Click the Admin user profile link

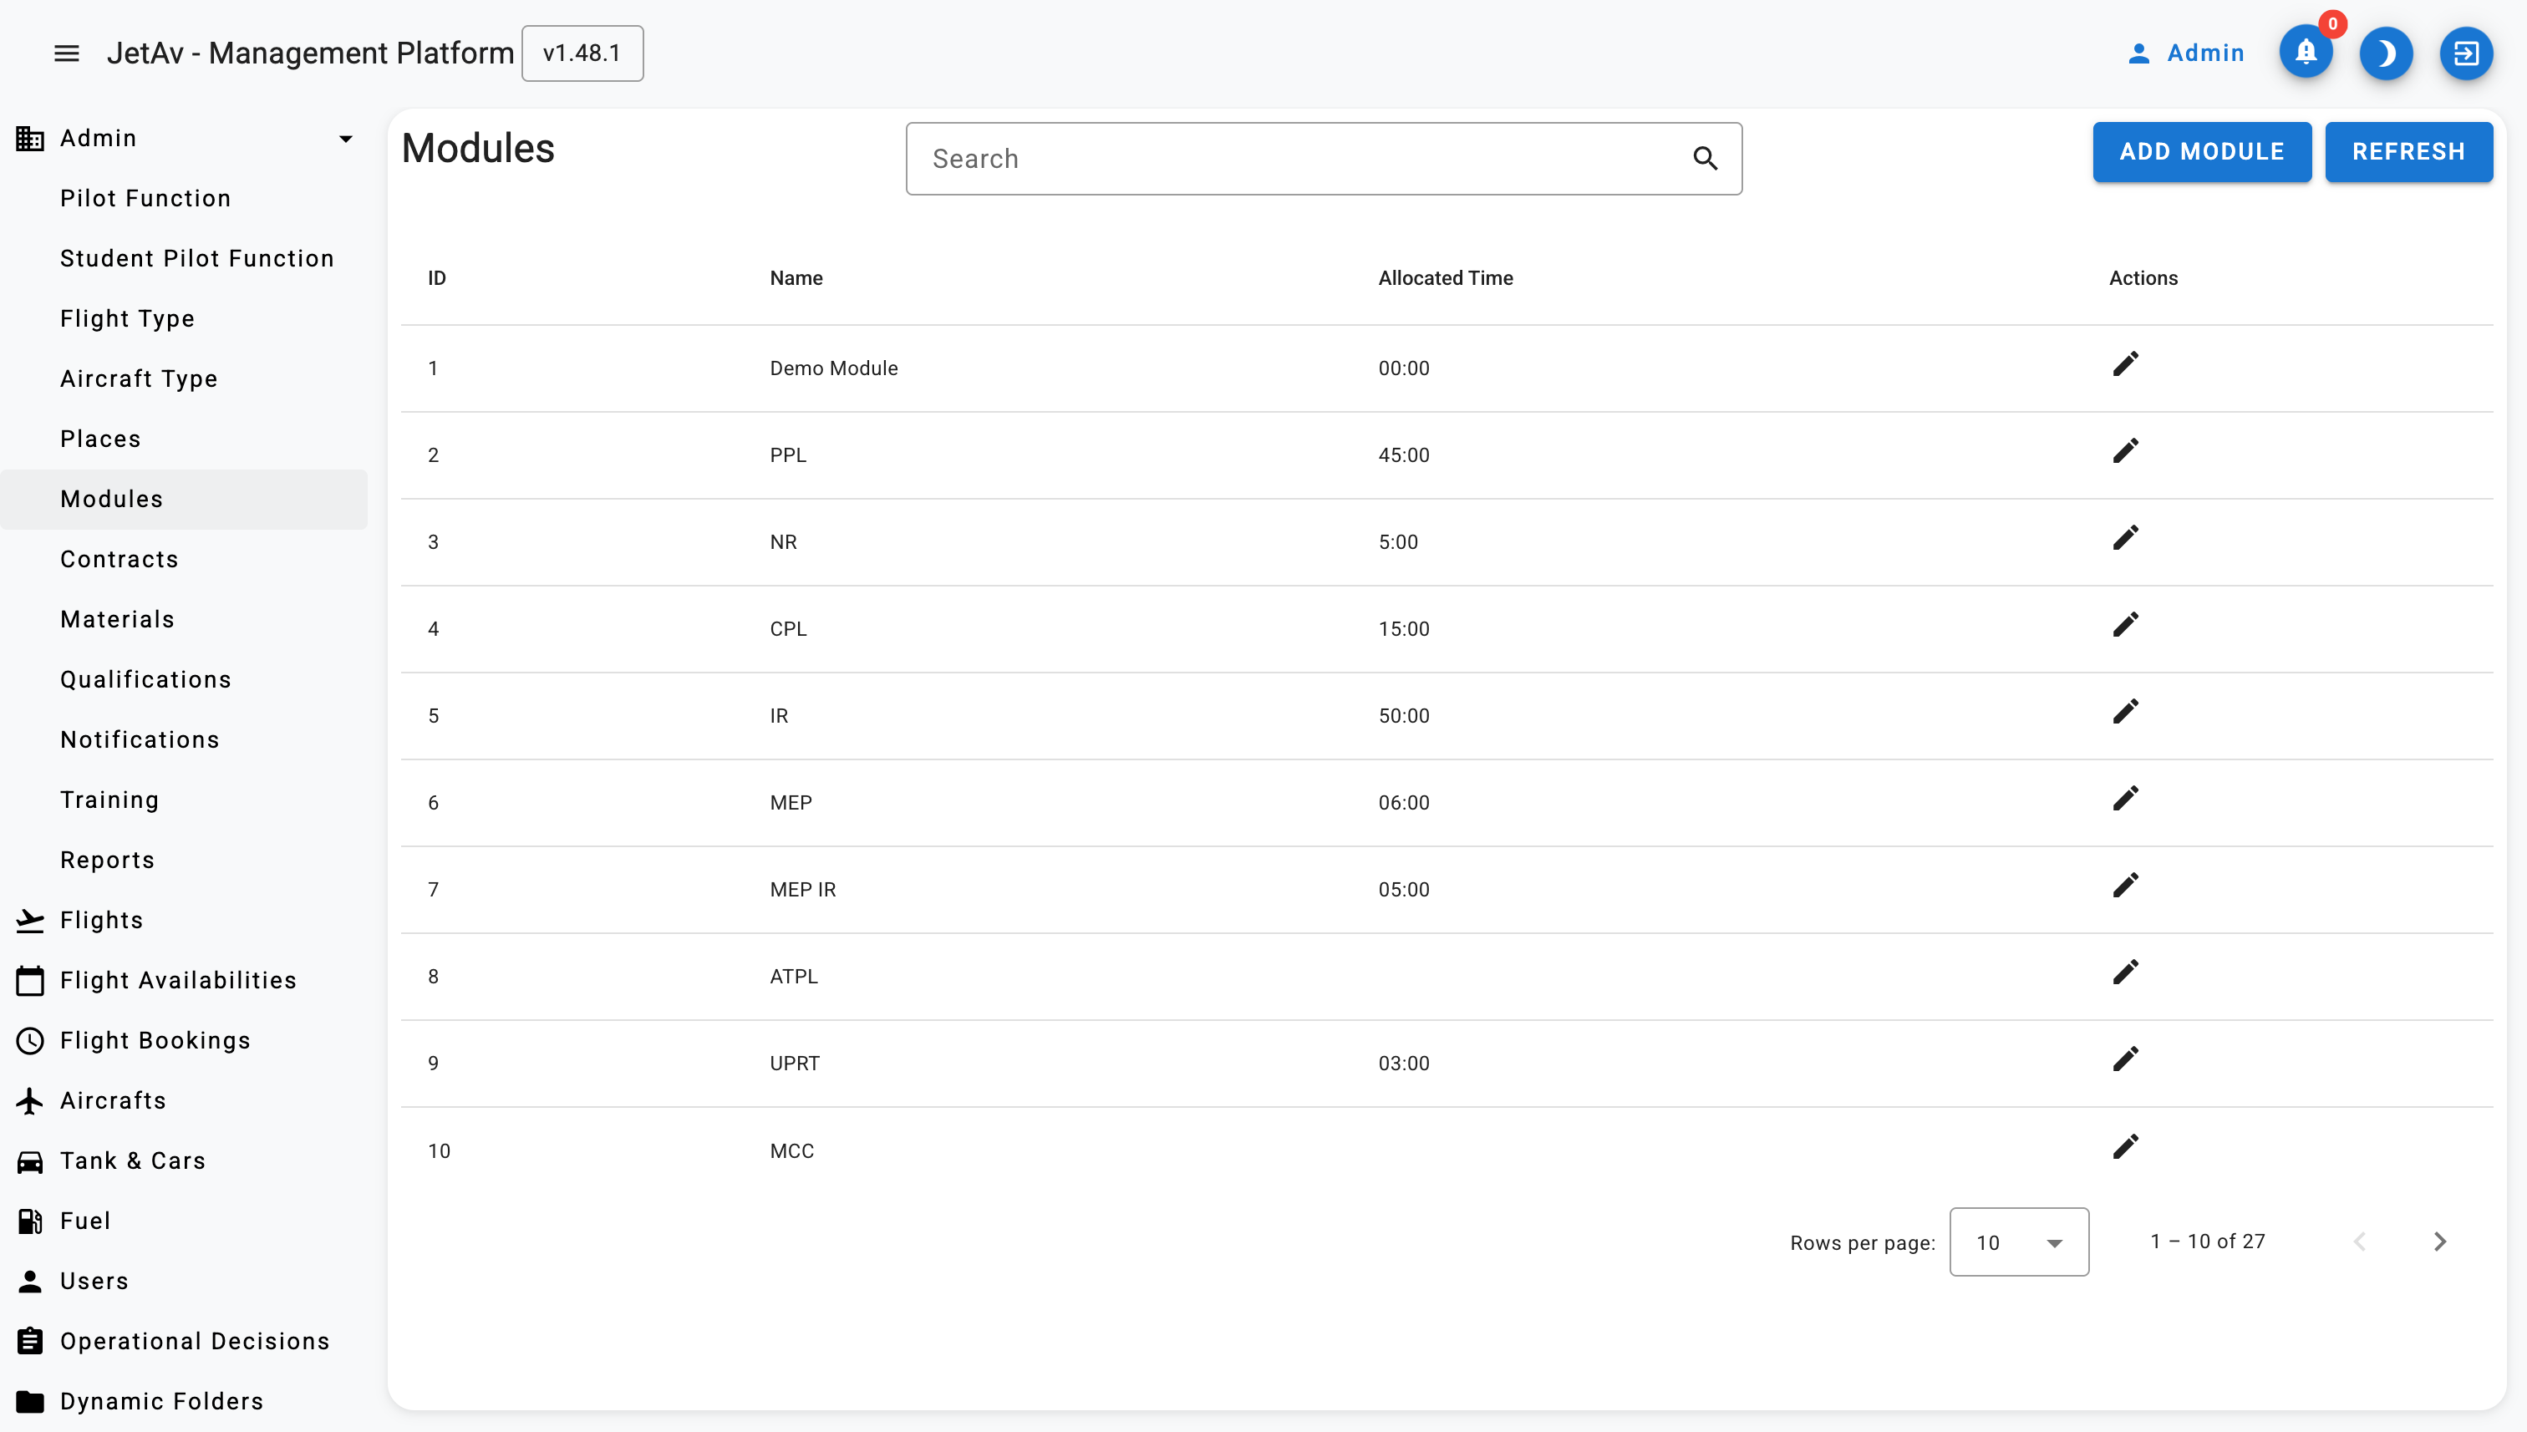(2184, 53)
